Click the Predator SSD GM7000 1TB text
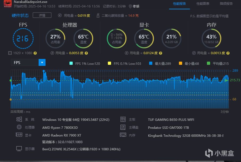 click(x=169, y=127)
